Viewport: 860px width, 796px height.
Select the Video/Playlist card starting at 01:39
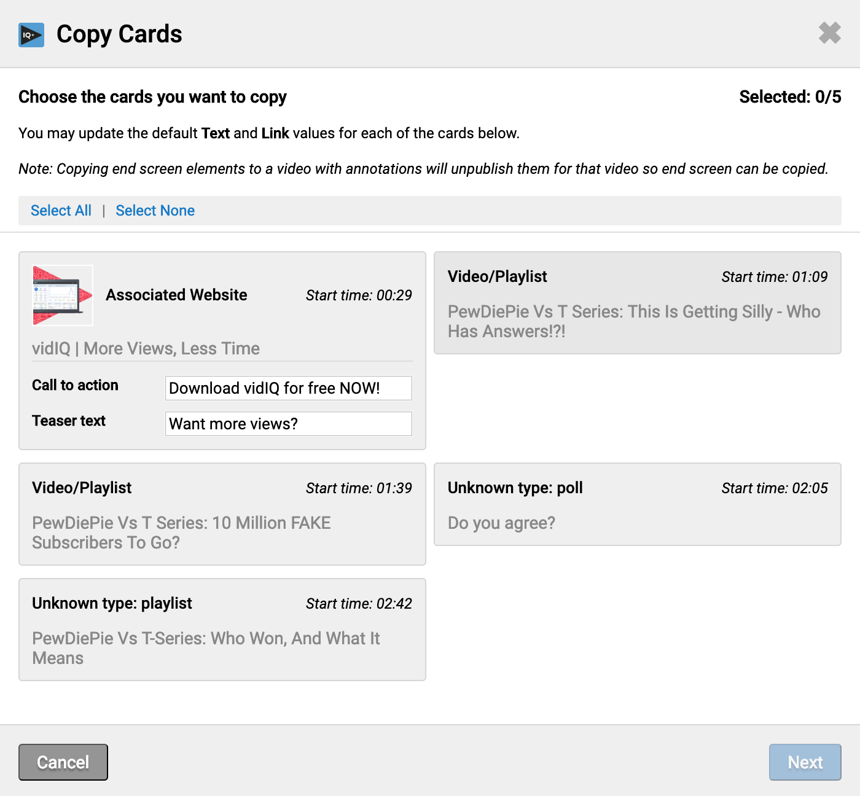tap(222, 514)
